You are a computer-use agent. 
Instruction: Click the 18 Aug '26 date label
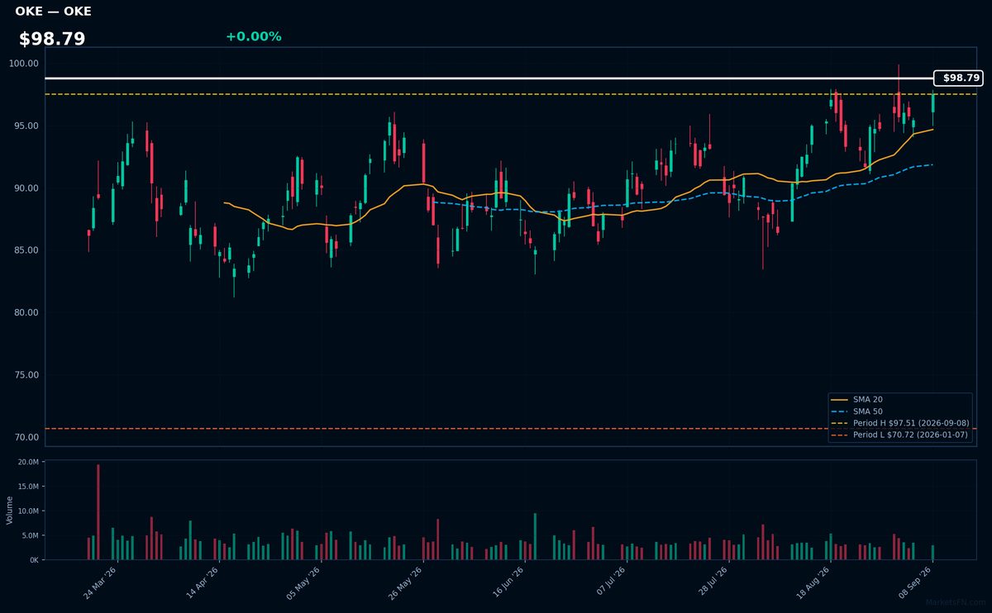[813, 583]
